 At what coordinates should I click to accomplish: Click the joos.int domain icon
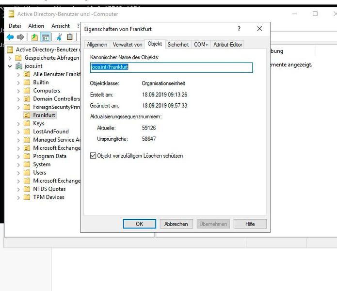pos(19,66)
